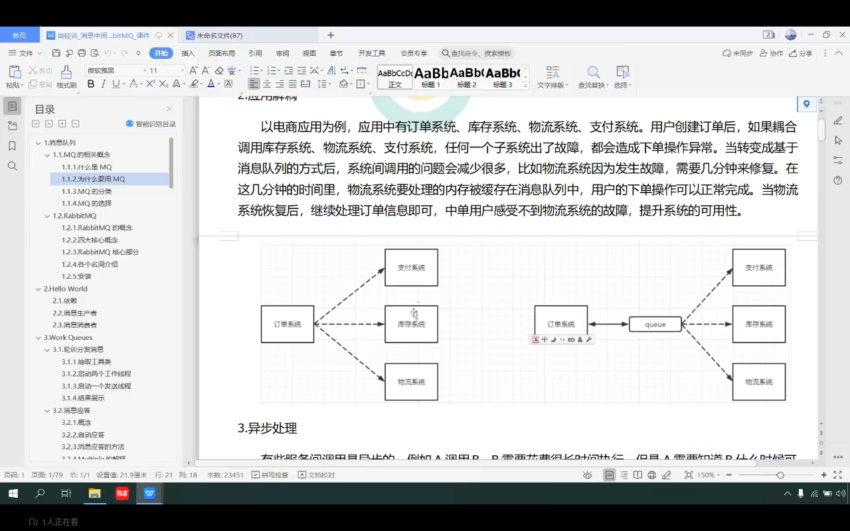Viewport: 850px width, 531px height.
Task: Toggle Italic formatting
Action: [x=104, y=84]
